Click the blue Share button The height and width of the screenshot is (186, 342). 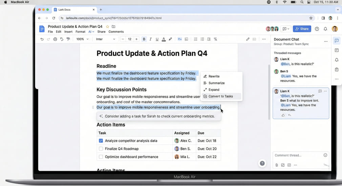click(x=302, y=29)
